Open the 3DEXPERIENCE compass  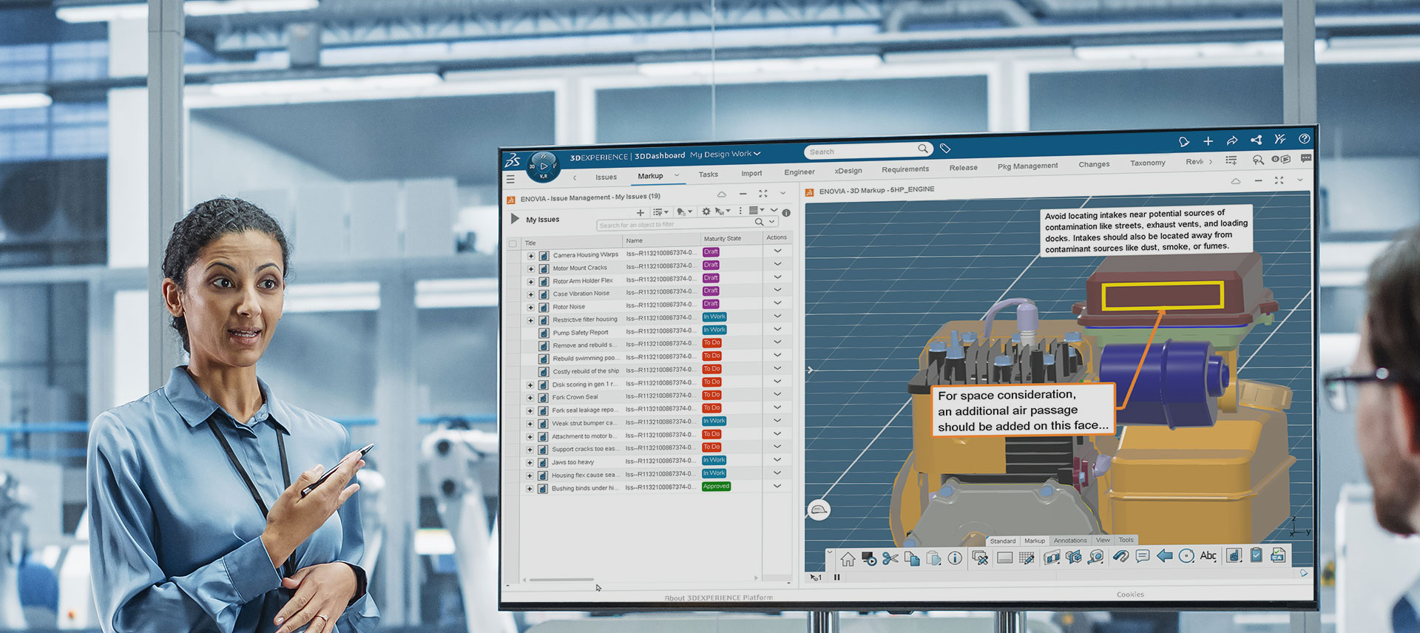[x=543, y=166]
